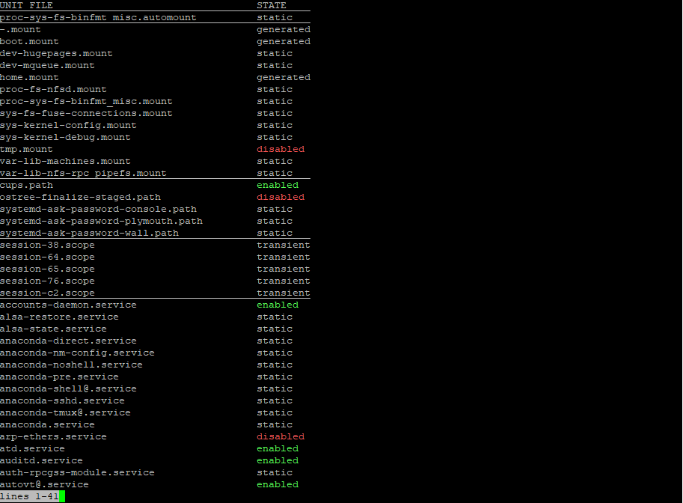Select session-65.scope unit name

point(47,269)
